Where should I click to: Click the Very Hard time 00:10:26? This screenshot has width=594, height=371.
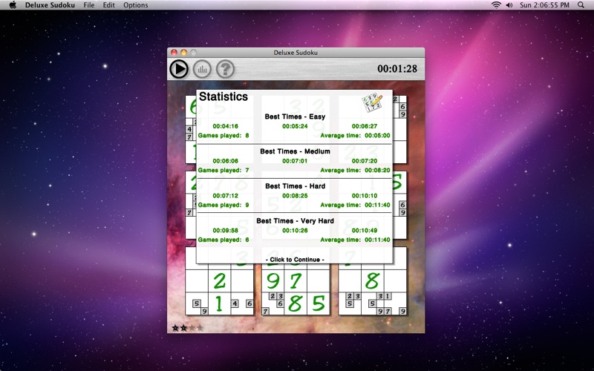[x=295, y=231]
